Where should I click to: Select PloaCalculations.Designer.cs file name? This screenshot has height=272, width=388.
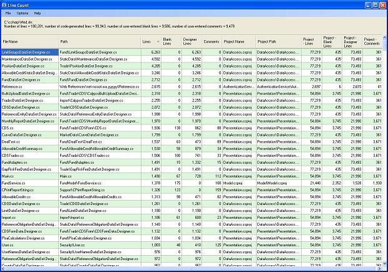pos(23,238)
